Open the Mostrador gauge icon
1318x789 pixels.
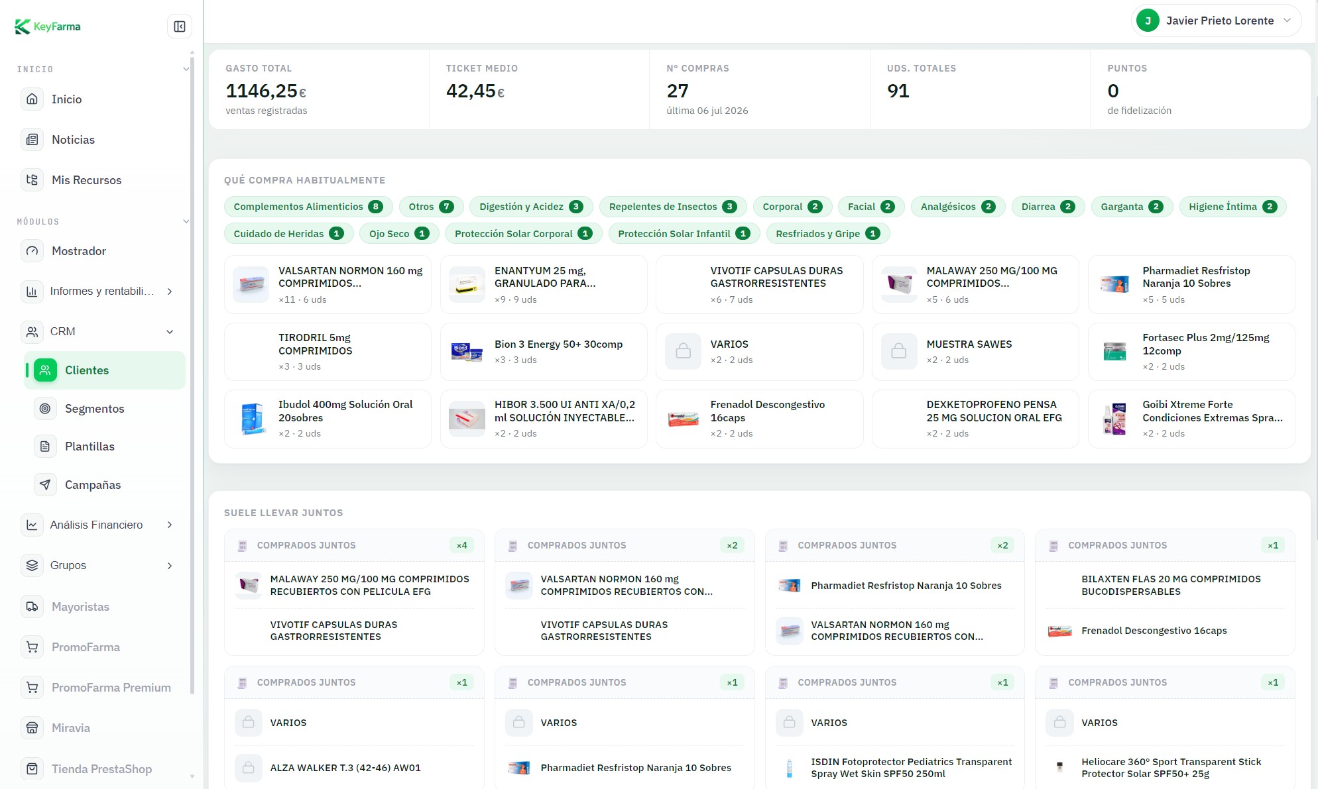pos(32,251)
